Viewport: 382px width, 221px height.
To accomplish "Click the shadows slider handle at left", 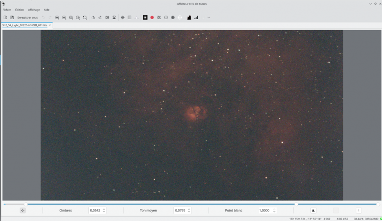I will pyautogui.click(x=26, y=204).
